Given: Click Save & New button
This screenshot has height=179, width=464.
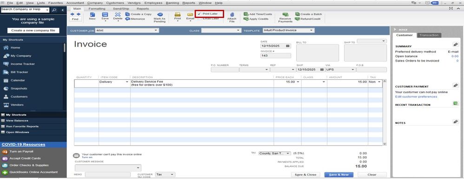Looking at the screenshot, I should [339, 174].
